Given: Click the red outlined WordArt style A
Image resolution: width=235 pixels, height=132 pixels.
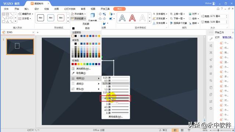Looking at the screenshot, I should pyautogui.click(x=132, y=18).
